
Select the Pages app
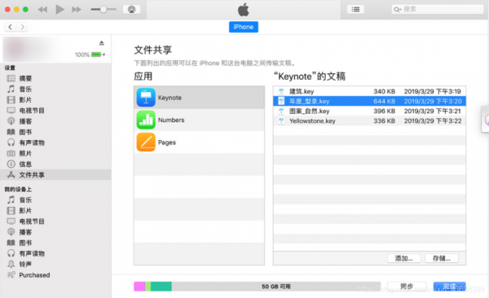click(x=200, y=142)
